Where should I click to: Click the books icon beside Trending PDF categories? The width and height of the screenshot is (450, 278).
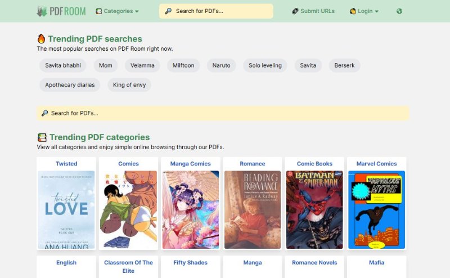pos(42,137)
